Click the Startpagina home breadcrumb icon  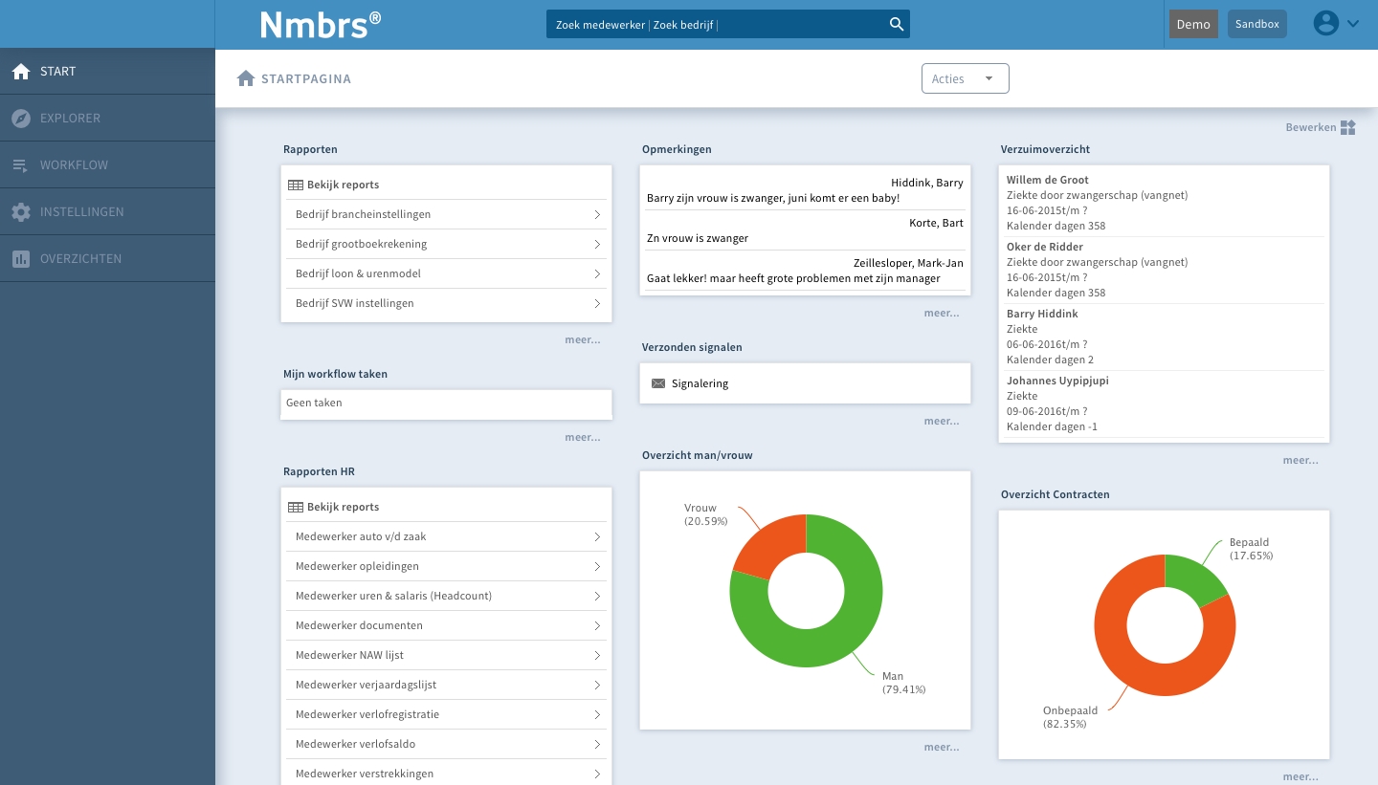(246, 78)
